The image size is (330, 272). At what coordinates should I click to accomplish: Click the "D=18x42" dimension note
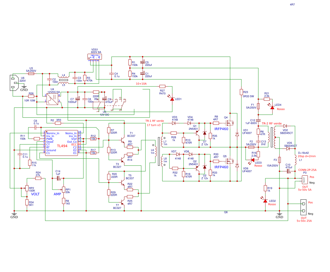click(303, 153)
